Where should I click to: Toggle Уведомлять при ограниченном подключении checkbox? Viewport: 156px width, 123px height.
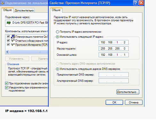pos(7,88)
